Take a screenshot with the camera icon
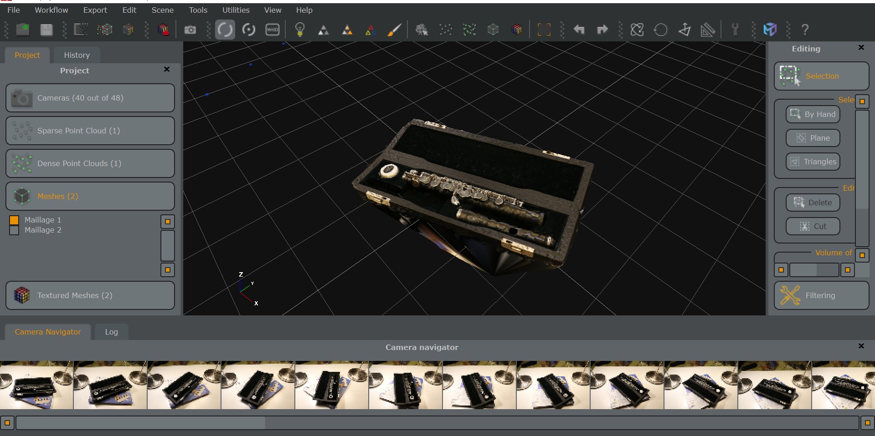Screen dimensions: 875x436 click(190, 30)
